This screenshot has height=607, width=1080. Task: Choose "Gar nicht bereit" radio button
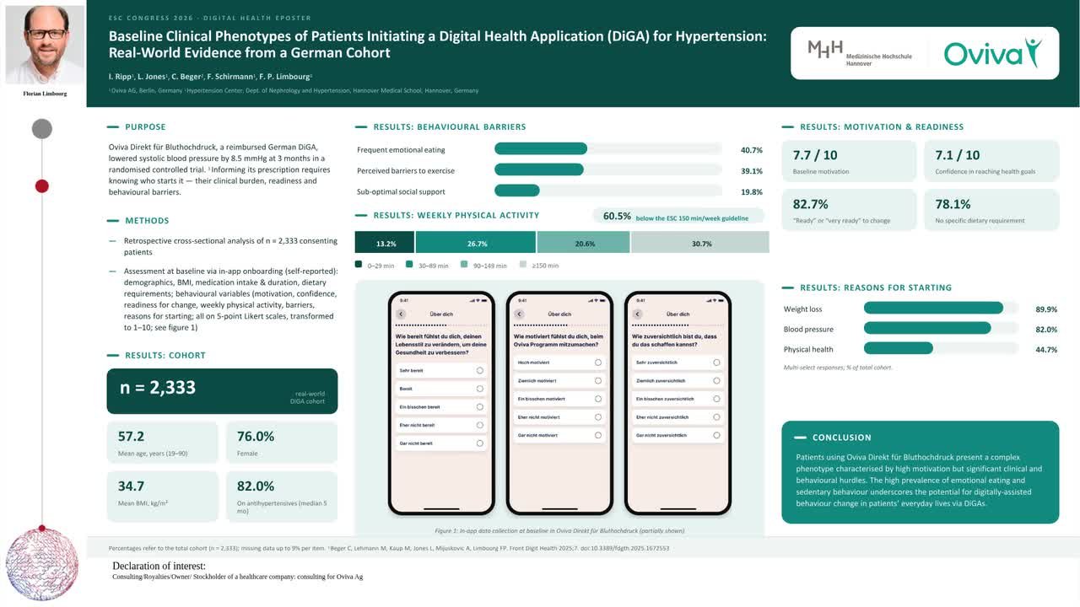click(x=479, y=443)
